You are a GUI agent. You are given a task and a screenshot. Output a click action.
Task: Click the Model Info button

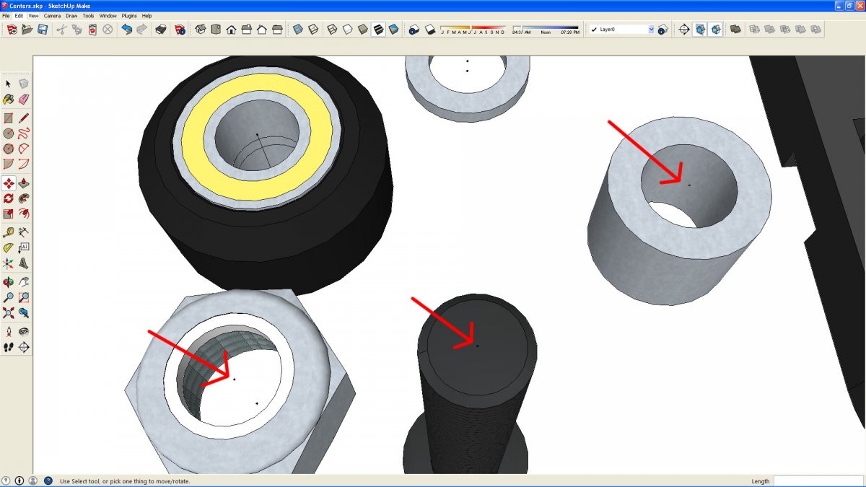[180, 30]
